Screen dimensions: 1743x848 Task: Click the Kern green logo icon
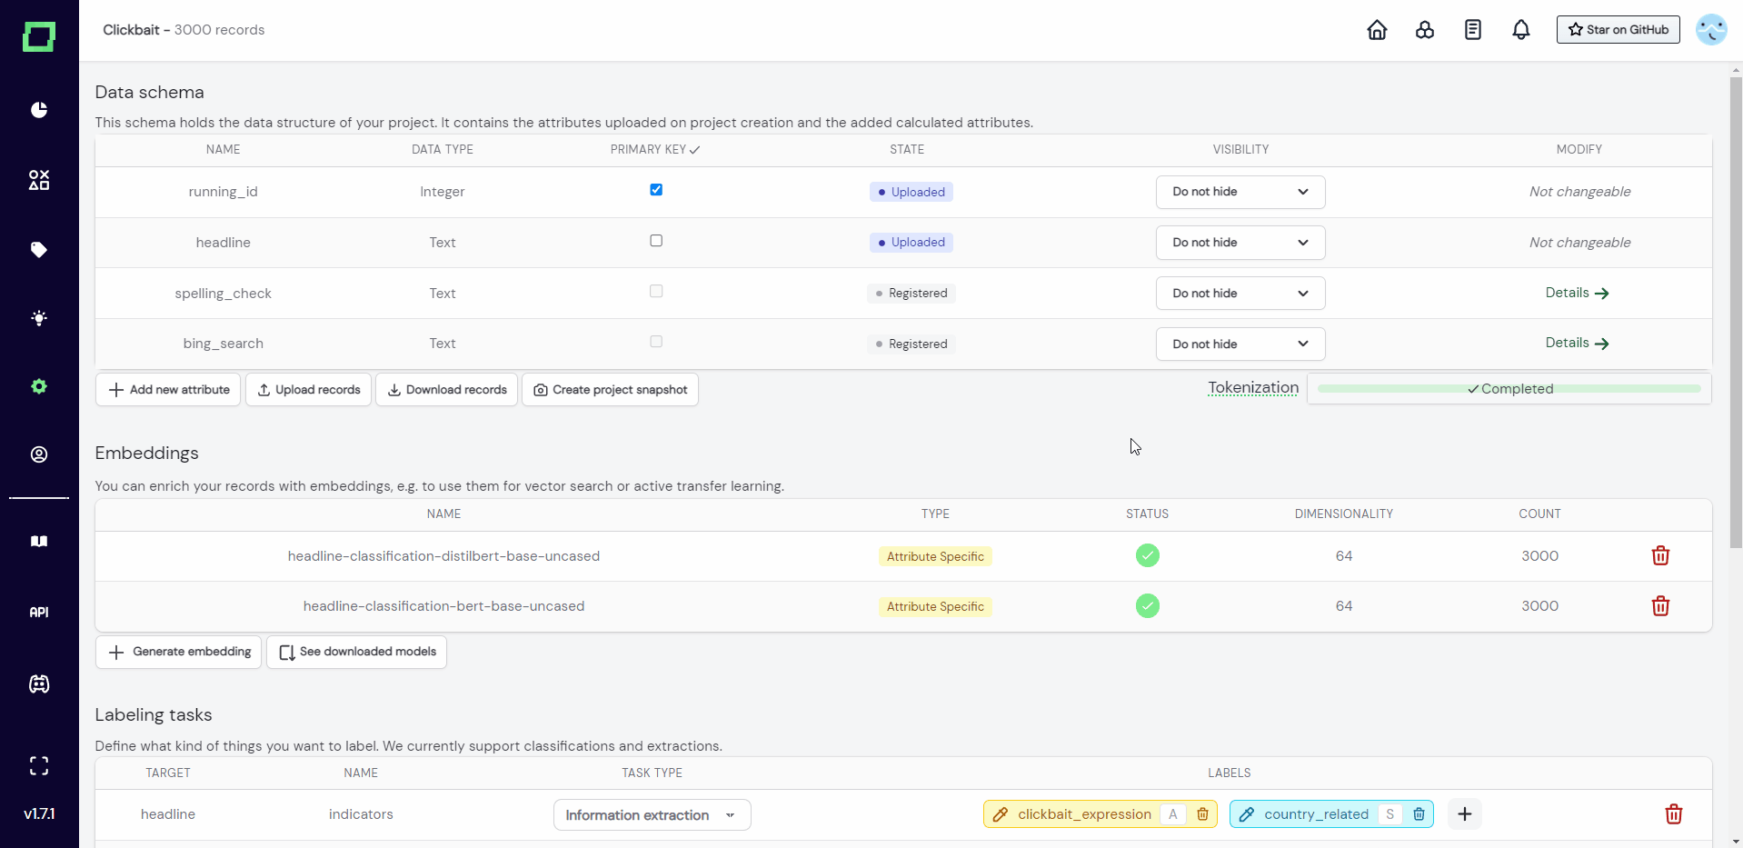click(x=39, y=37)
